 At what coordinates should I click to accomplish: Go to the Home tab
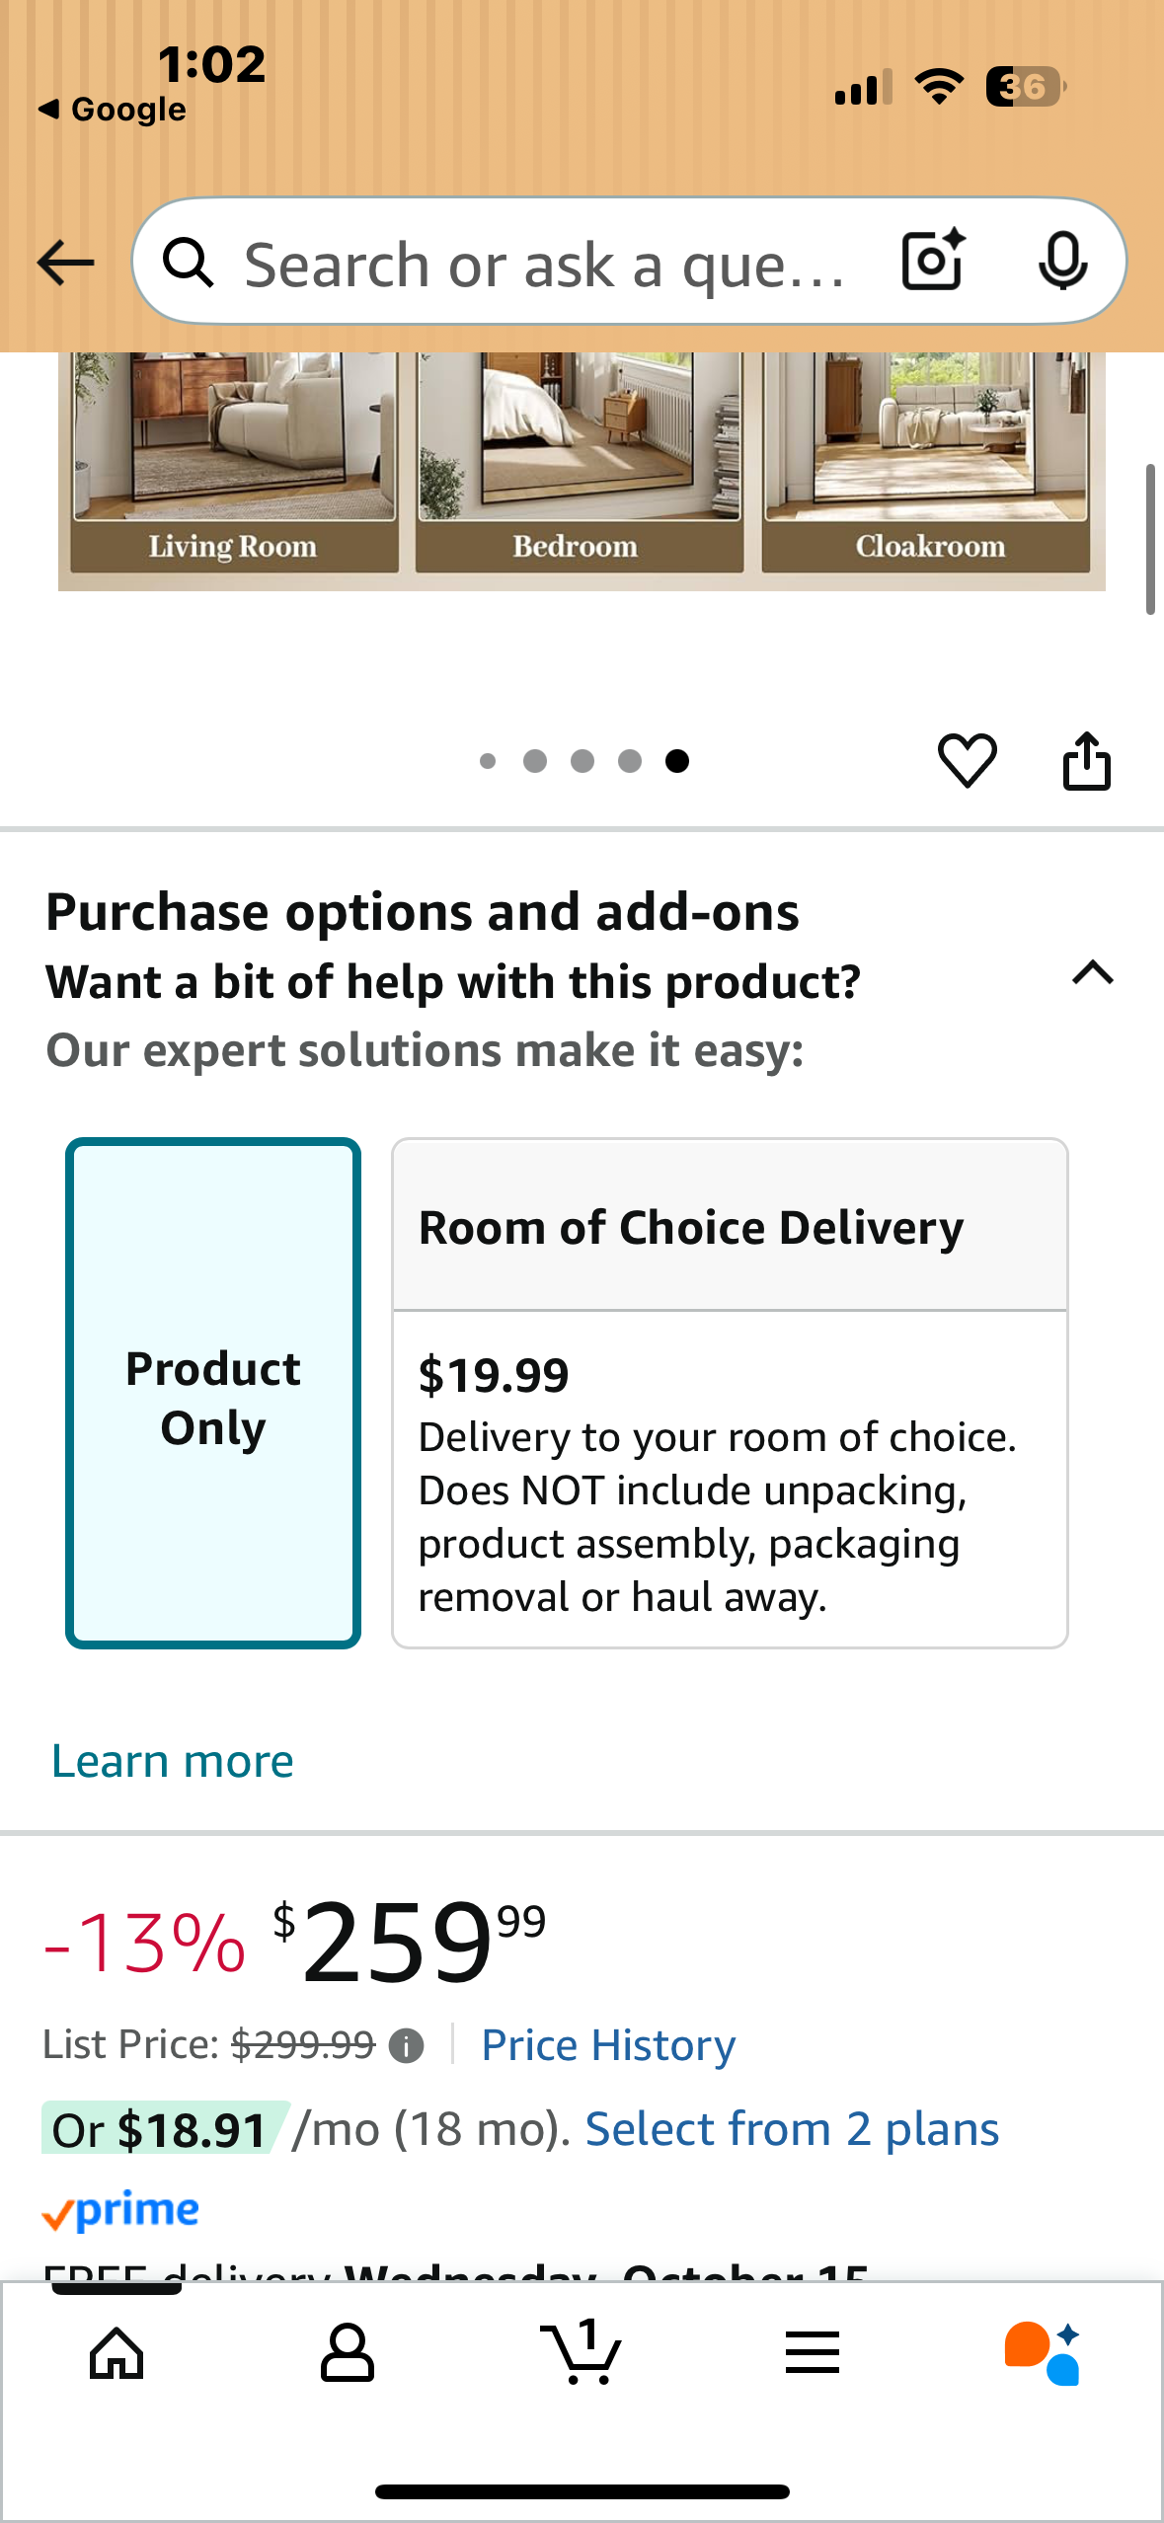[116, 2352]
